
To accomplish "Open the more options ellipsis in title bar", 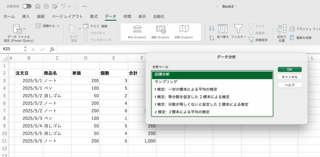I will tap(84, 6).
